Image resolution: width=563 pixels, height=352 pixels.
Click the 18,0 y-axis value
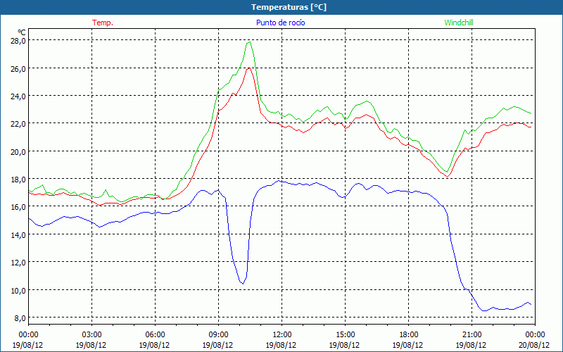pyautogui.click(x=18, y=180)
